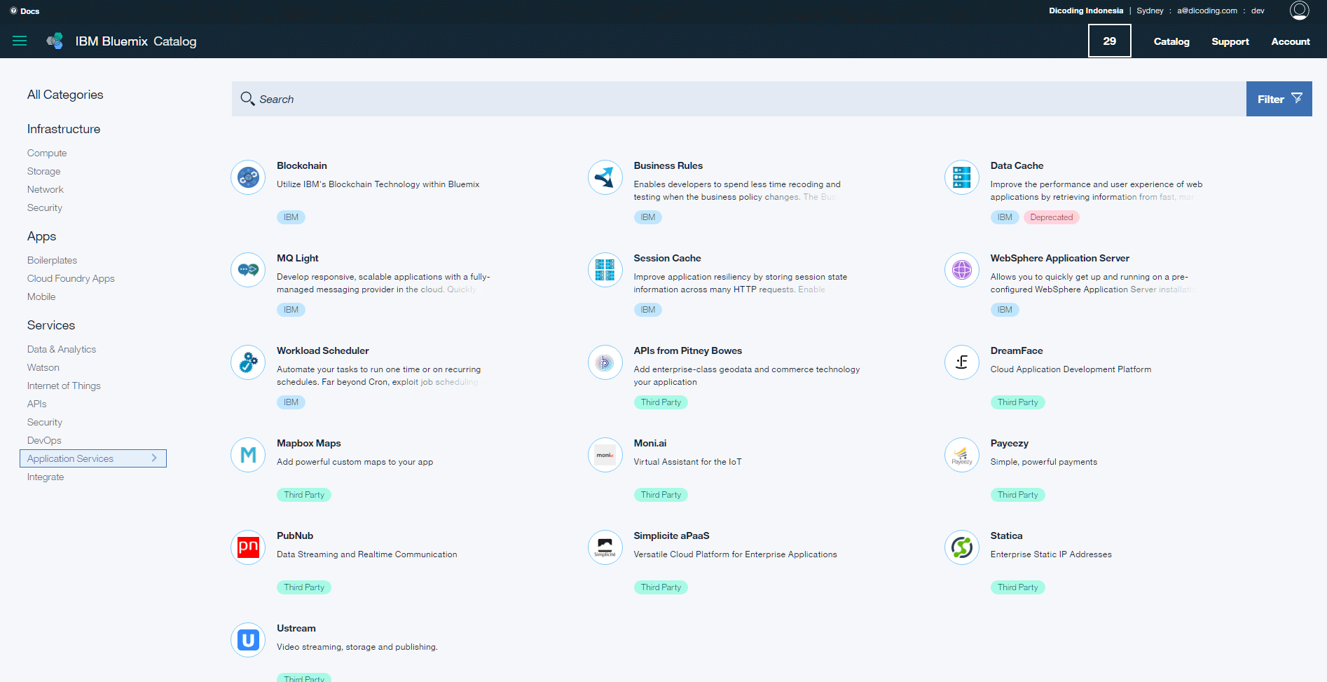Open the WebSphere Application Server globe icon
The image size is (1327, 682).
tap(961, 270)
